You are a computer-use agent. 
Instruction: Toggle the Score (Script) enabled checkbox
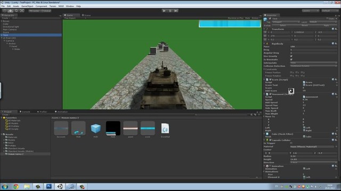pyautogui.click(x=270, y=80)
